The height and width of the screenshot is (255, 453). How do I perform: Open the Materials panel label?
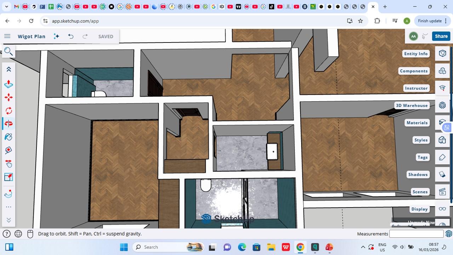click(x=417, y=123)
